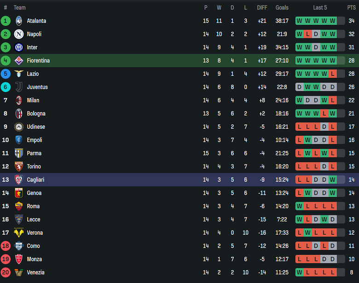Click Atalanta's green position 1 badge
The width and height of the screenshot is (359, 283).
[x=6, y=21]
